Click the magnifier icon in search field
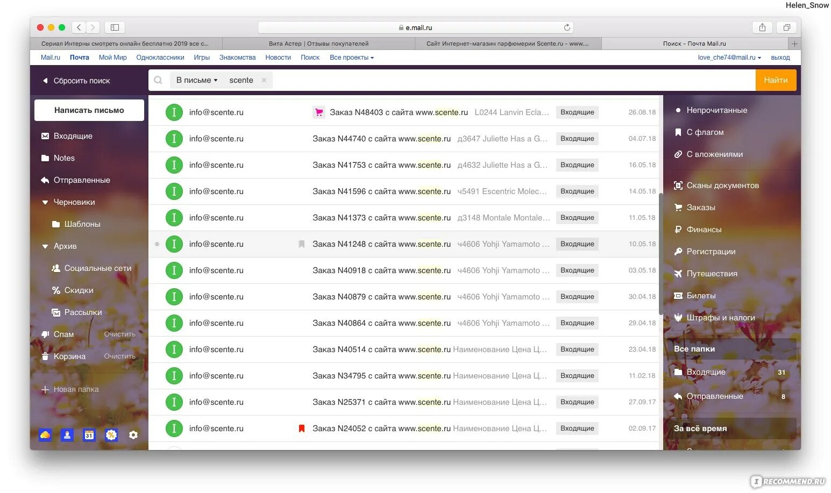 coord(158,80)
